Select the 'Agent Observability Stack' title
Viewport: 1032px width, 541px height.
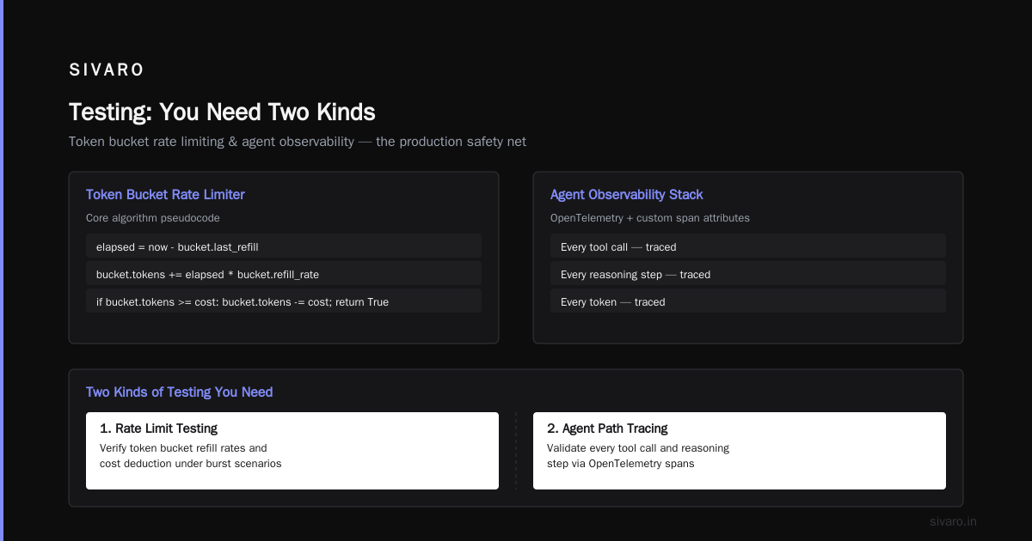point(627,195)
